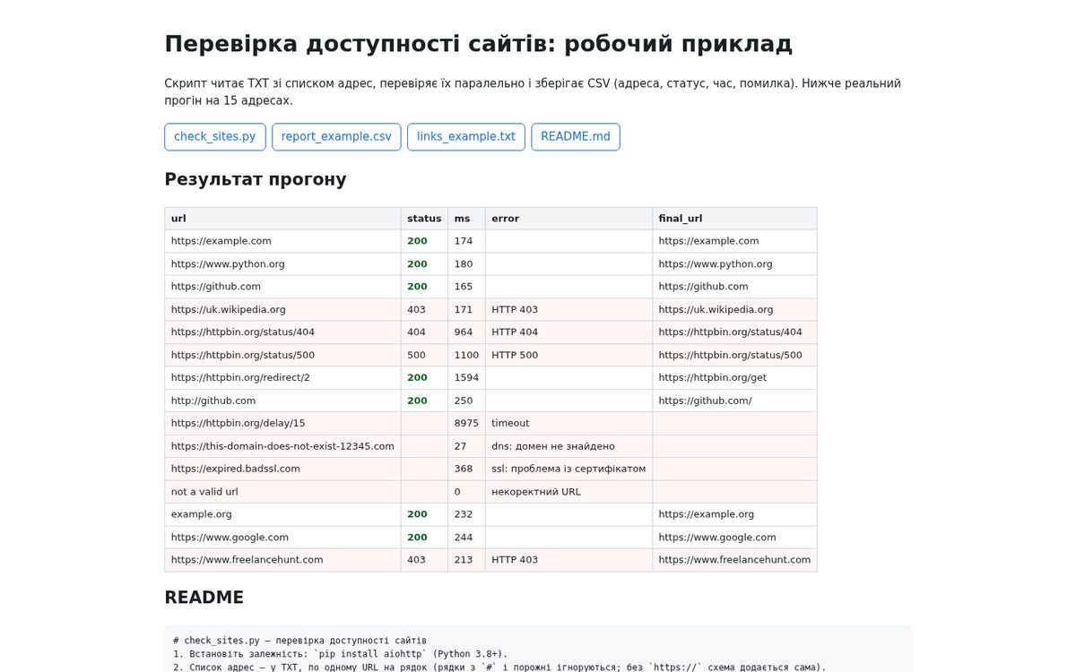Click the 'ssl: проблема із сертифікатом' error cell
Screen dimensions: 1076x672
click(568, 469)
